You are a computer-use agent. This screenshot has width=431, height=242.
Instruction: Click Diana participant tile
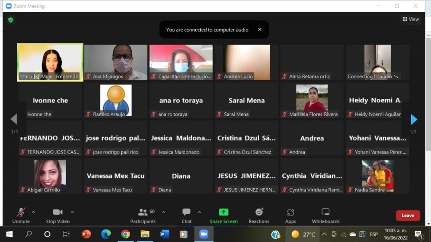tap(181, 176)
